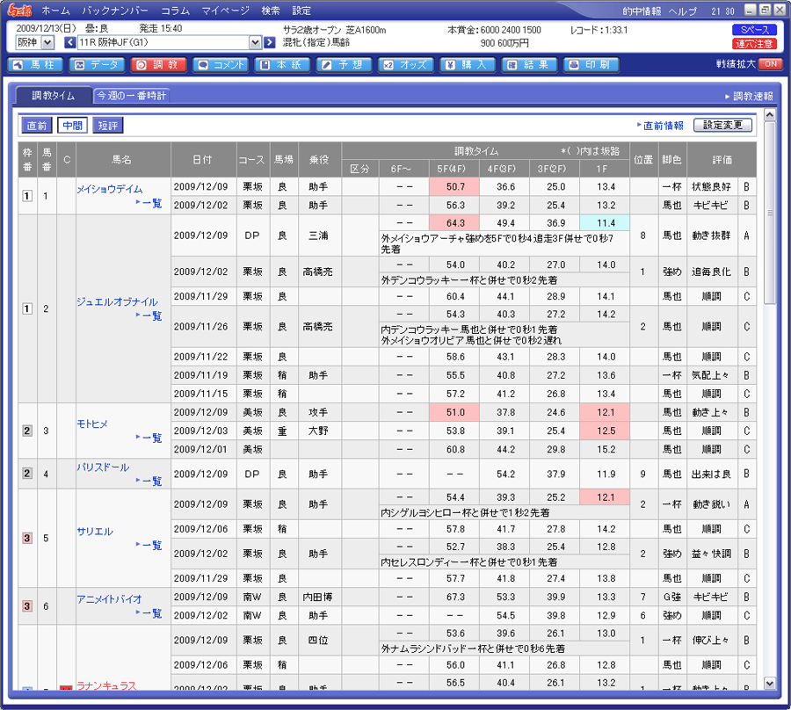791x710 pixels.
Task: Click the scrollbar down arrow
Action: point(770,683)
